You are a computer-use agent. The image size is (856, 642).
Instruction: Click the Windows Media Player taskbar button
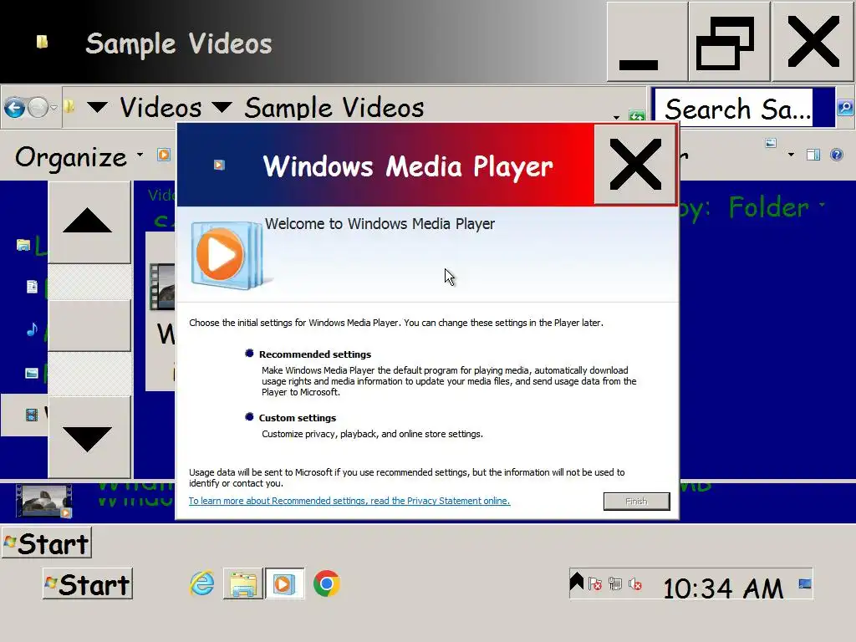284,583
